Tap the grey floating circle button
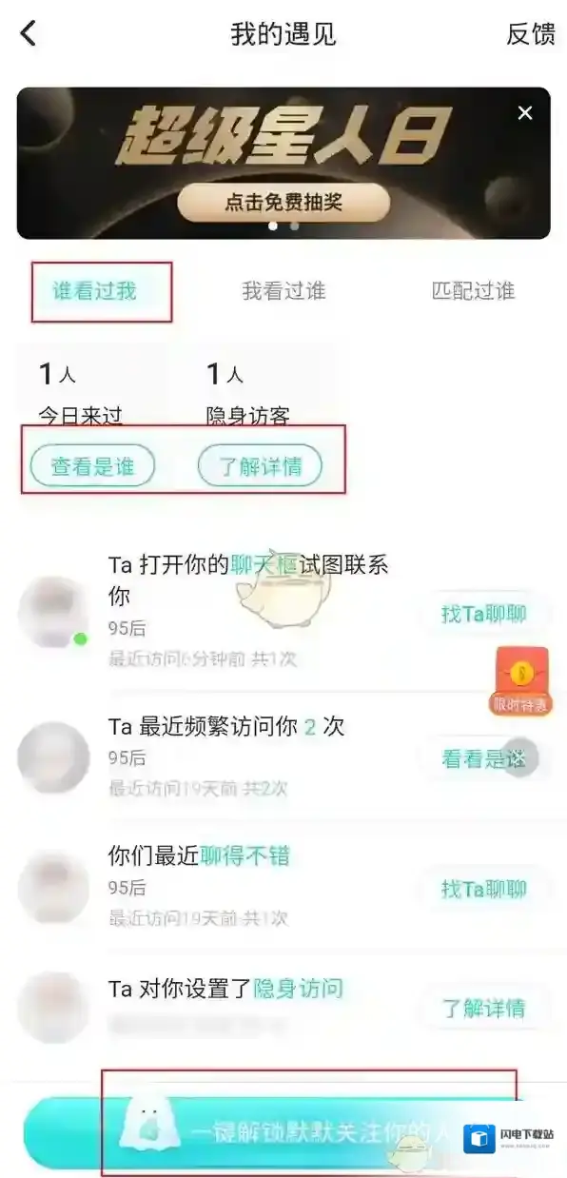Image resolution: width=567 pixels, height=1178 pixels. click(520, 757)
